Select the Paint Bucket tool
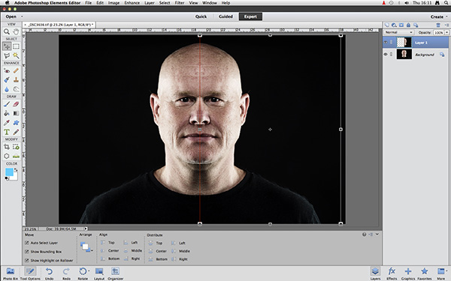 click(x=7, y=113)
